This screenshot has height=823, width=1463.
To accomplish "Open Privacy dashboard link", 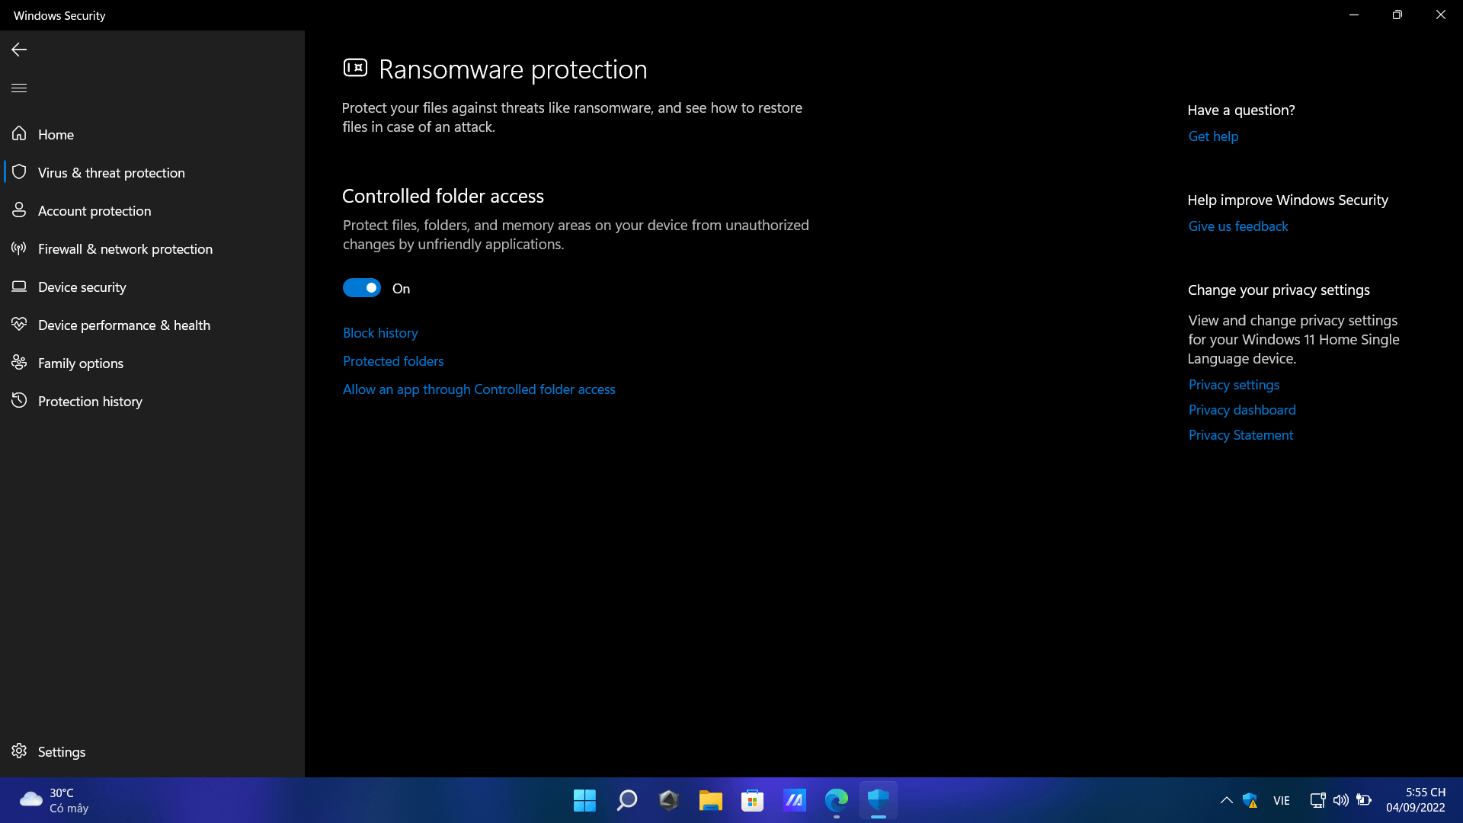I will coord(1242,410).
